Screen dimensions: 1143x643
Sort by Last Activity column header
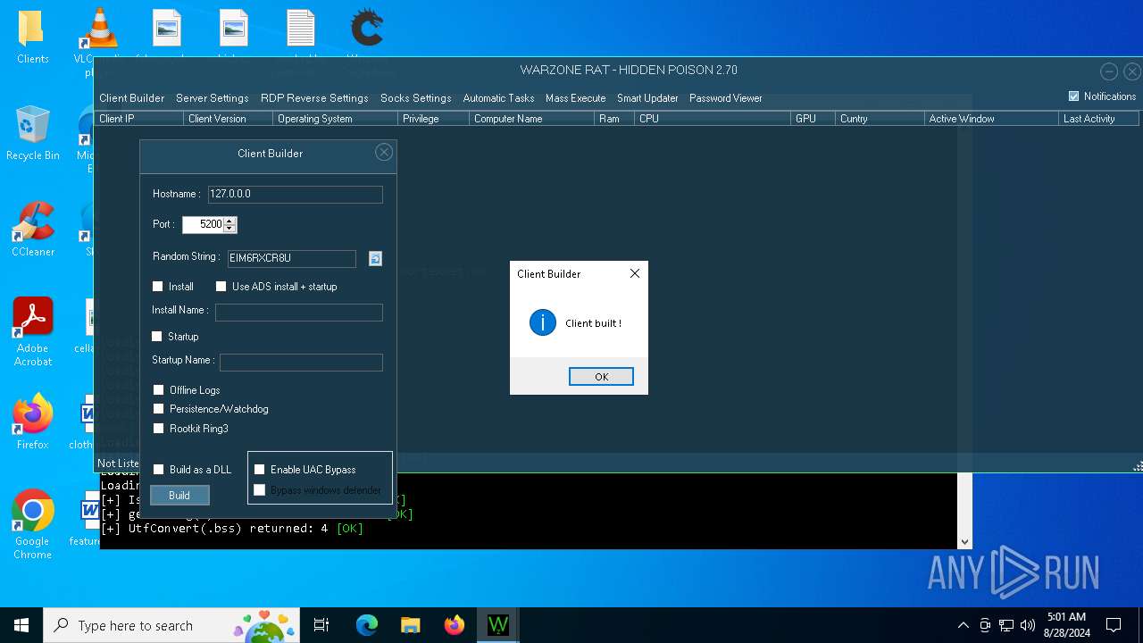(x=1098, y=119)
